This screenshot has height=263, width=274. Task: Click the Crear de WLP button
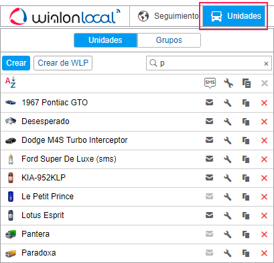click(x=63, y=63)
